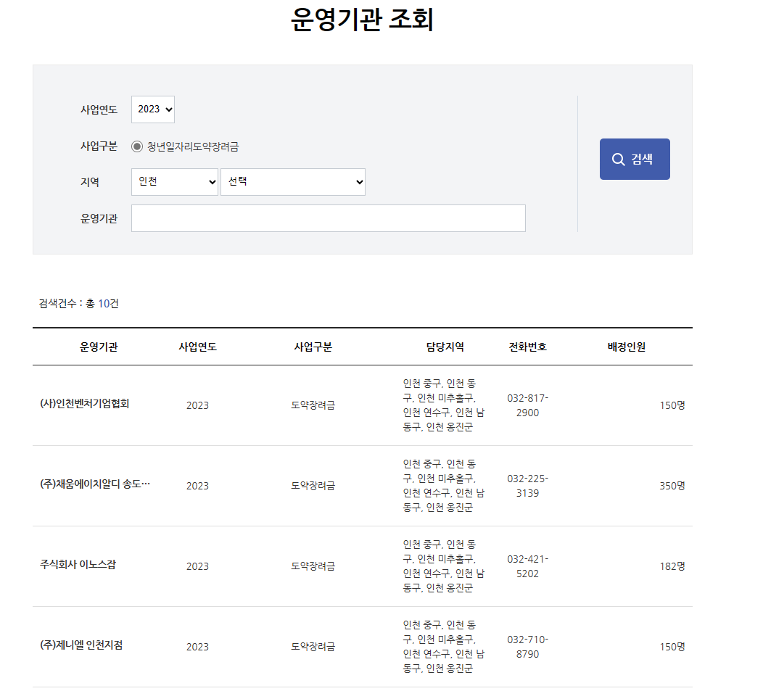Click the 전화번호 column header
Image resolution: width=763 pixels, height=691 pixels.
pyautogui.click(x=528, y=346)
